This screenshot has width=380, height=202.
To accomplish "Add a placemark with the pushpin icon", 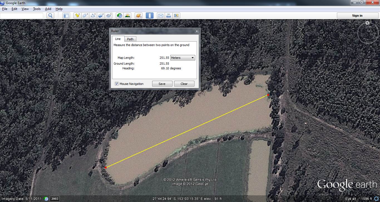I will [x=77, y=16].
